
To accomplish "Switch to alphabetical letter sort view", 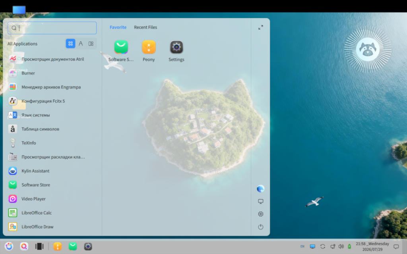I will tap(81, 44).
